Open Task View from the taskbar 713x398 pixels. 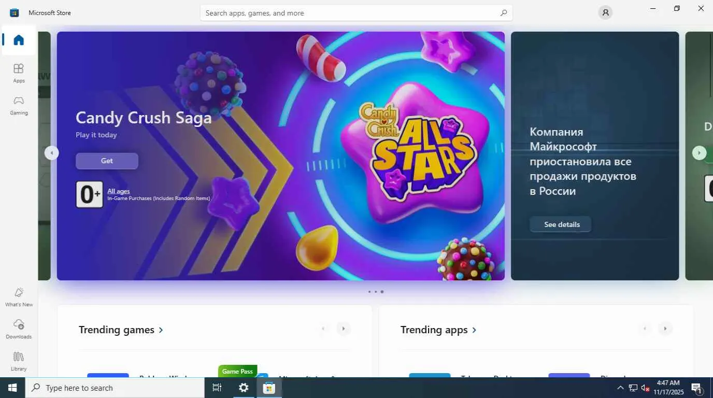[217, 388]
